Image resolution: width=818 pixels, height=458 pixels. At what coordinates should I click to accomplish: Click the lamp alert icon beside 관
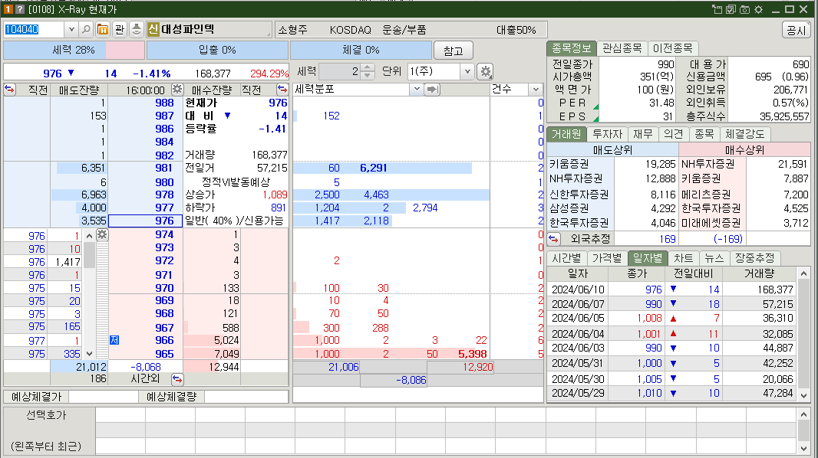point(136,29)
